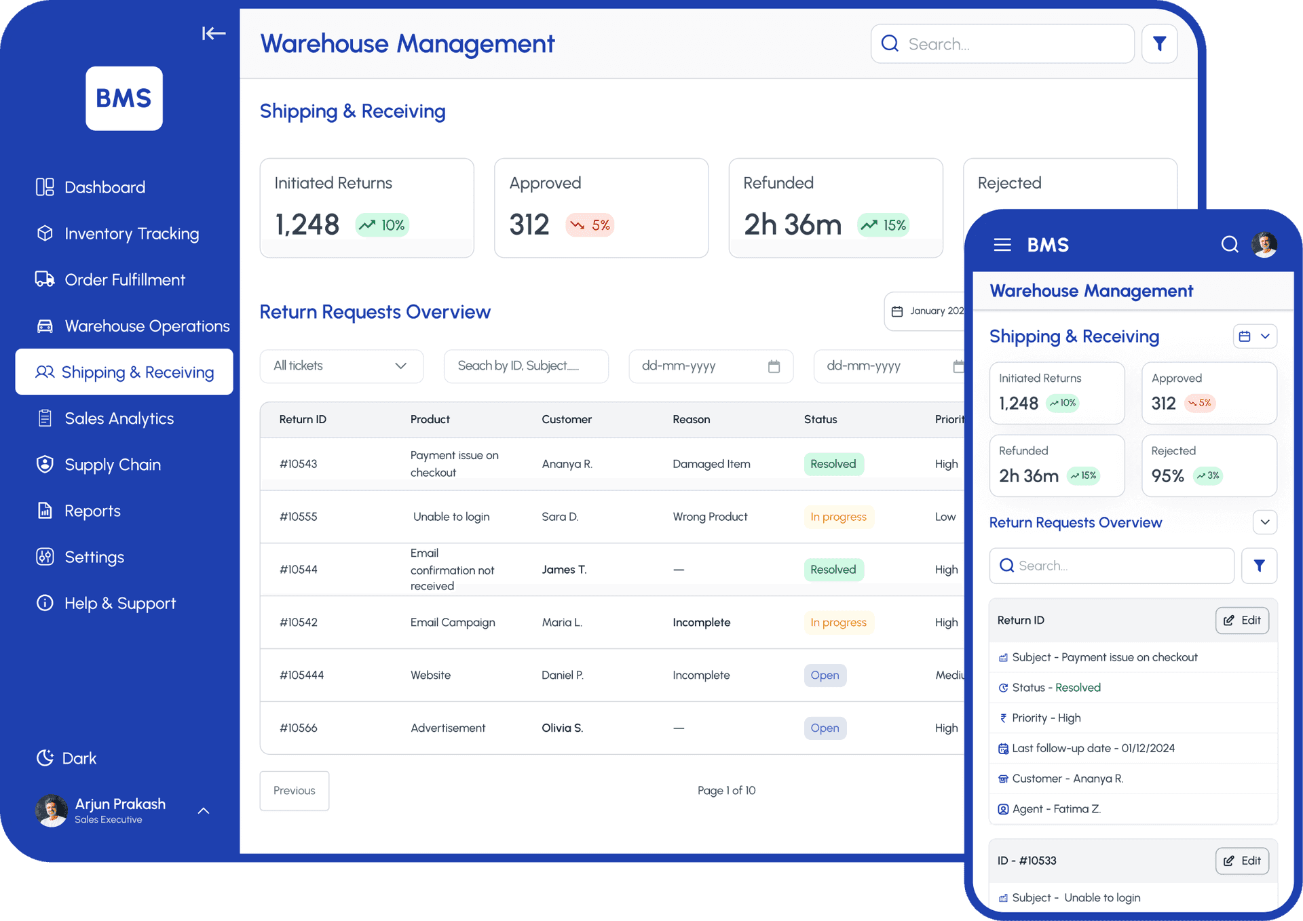The image size is (1303, 921).
Task: Open the mobile calendar dropdown
Action: pyautogui.click(x=1254, y=336)
